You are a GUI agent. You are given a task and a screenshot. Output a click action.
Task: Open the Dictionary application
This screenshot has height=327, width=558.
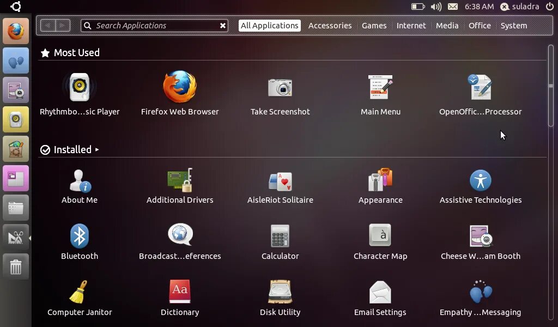[180, 298]
